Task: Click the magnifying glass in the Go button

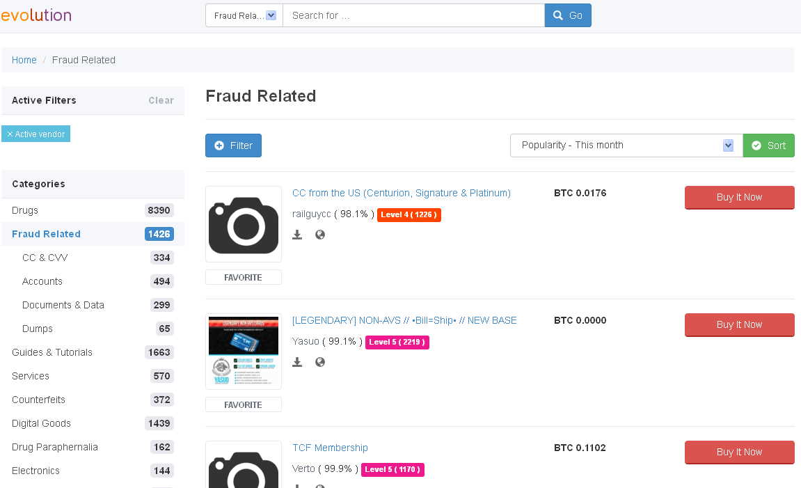Action: (558, 15)
